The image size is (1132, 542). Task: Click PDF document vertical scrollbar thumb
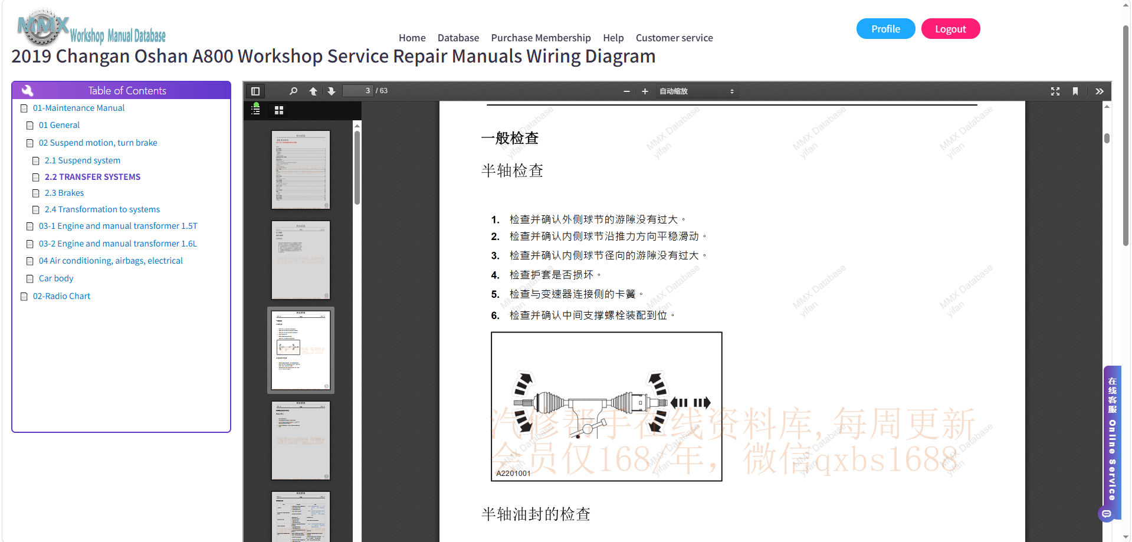point(1107,138)
